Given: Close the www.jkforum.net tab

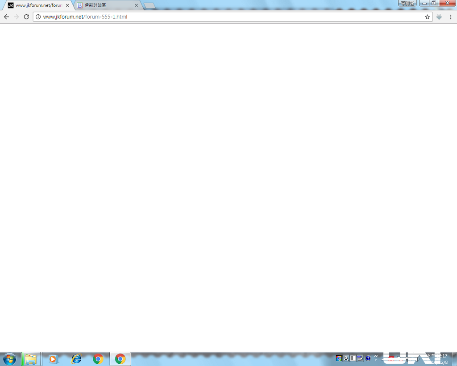Looking at the screenshot, I should coord(67,5).
